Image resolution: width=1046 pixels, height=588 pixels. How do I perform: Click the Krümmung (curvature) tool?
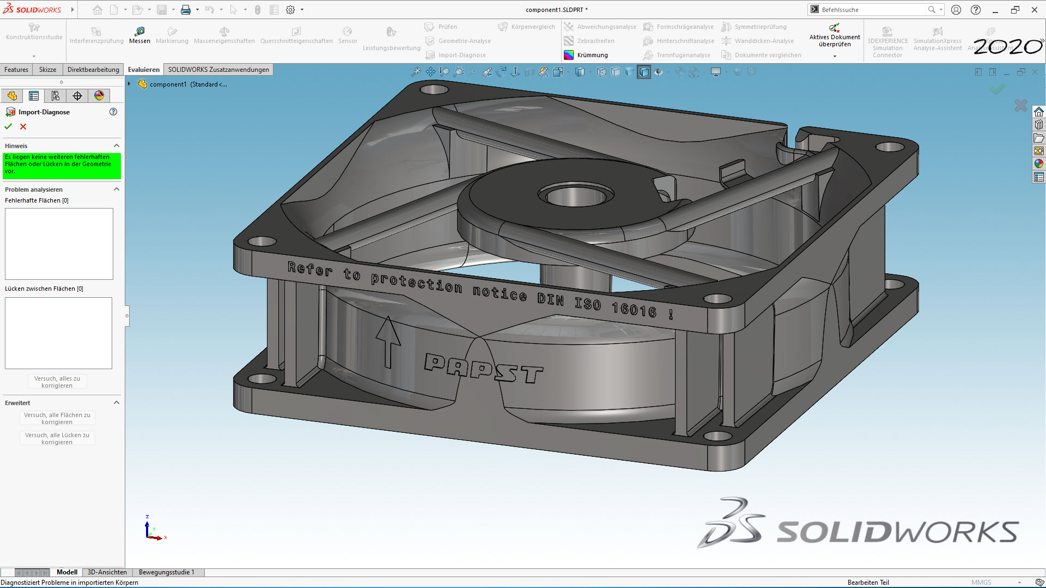[x=586, y=55]
